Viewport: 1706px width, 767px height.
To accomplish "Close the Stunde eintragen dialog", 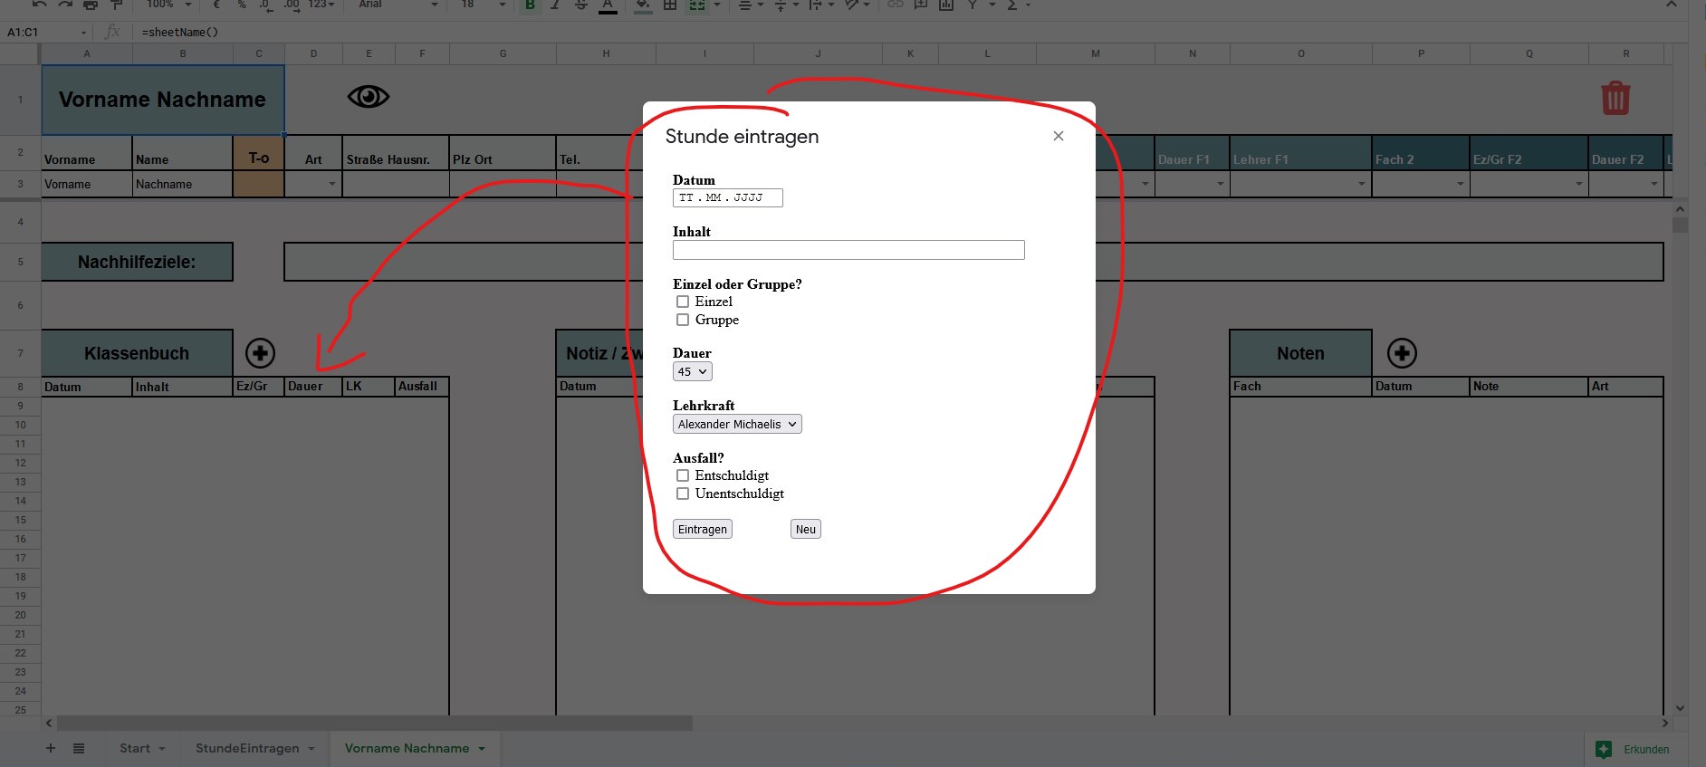I will pos(1058,136).
